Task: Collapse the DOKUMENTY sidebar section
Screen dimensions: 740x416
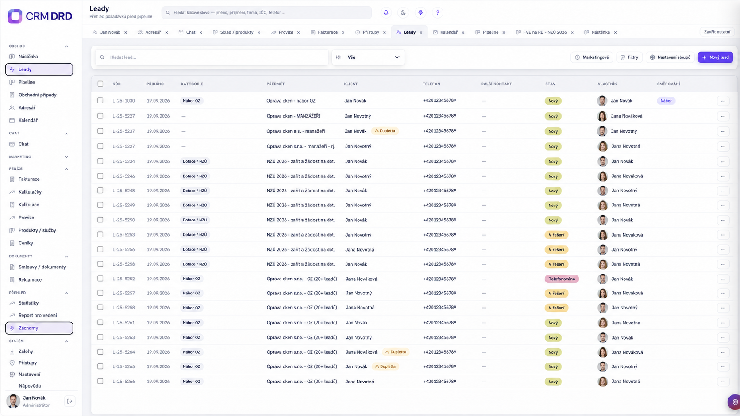Action: (66, 256)
